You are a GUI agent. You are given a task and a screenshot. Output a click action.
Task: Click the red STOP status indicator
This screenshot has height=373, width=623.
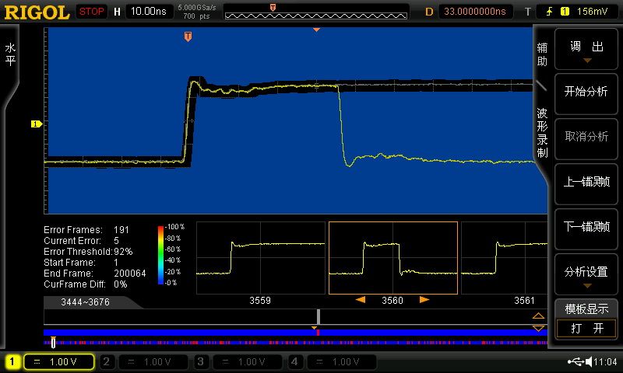(x=92, y=12)
